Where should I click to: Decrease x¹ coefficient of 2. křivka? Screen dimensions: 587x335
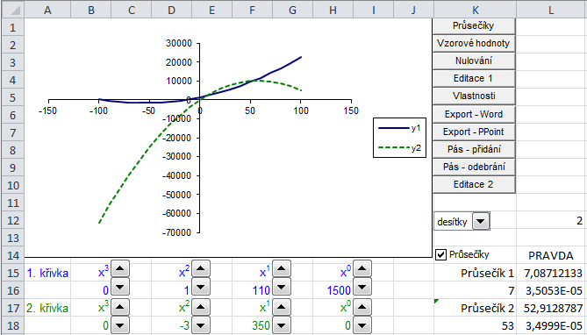click(282, 324)
